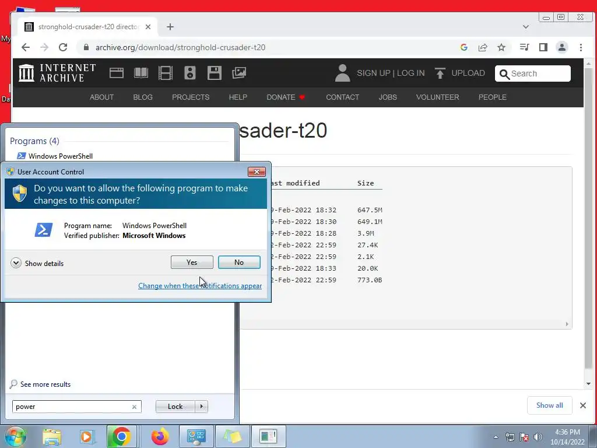Image resolution: width=597 pixels, height=448 pixels.
Task: Open Chrome three-dot menu
Action: click(581, 47)
